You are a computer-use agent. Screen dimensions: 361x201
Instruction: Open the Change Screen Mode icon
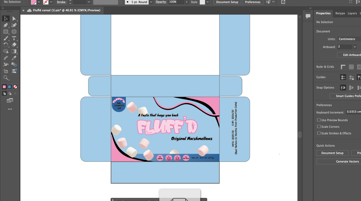(10, 100)
